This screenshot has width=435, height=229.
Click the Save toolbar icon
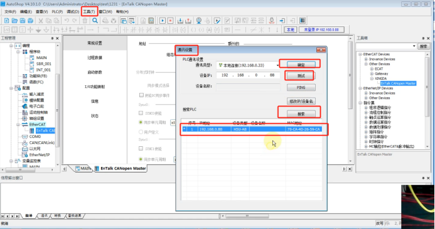click(23, 21)
